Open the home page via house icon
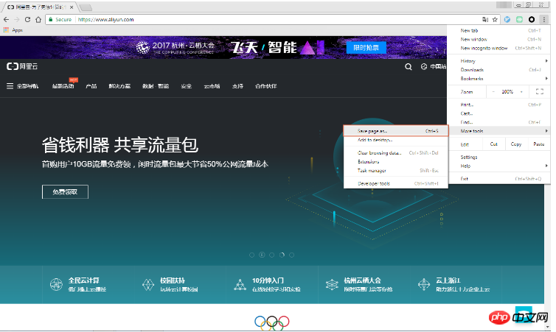556x332 pixels. (38, 19)
